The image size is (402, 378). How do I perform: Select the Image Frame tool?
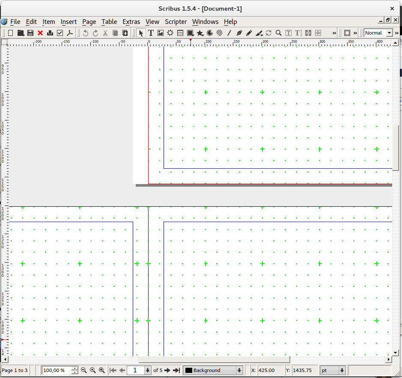161,33
